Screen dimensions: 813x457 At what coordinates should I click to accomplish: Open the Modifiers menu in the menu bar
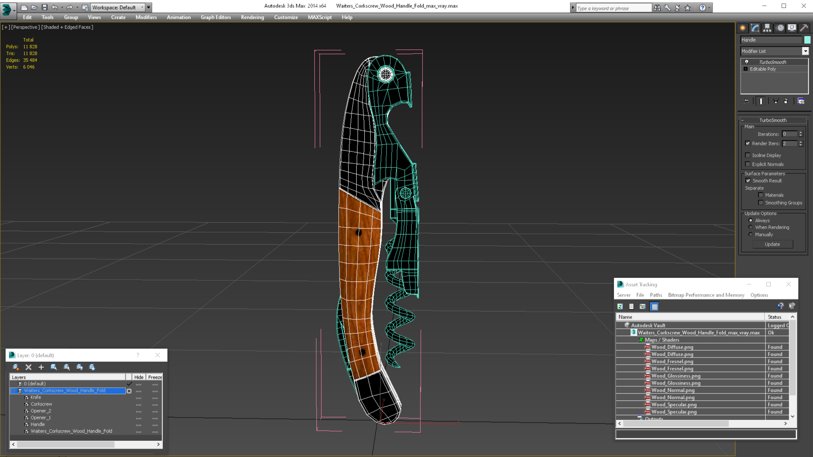tap(146, 17)
